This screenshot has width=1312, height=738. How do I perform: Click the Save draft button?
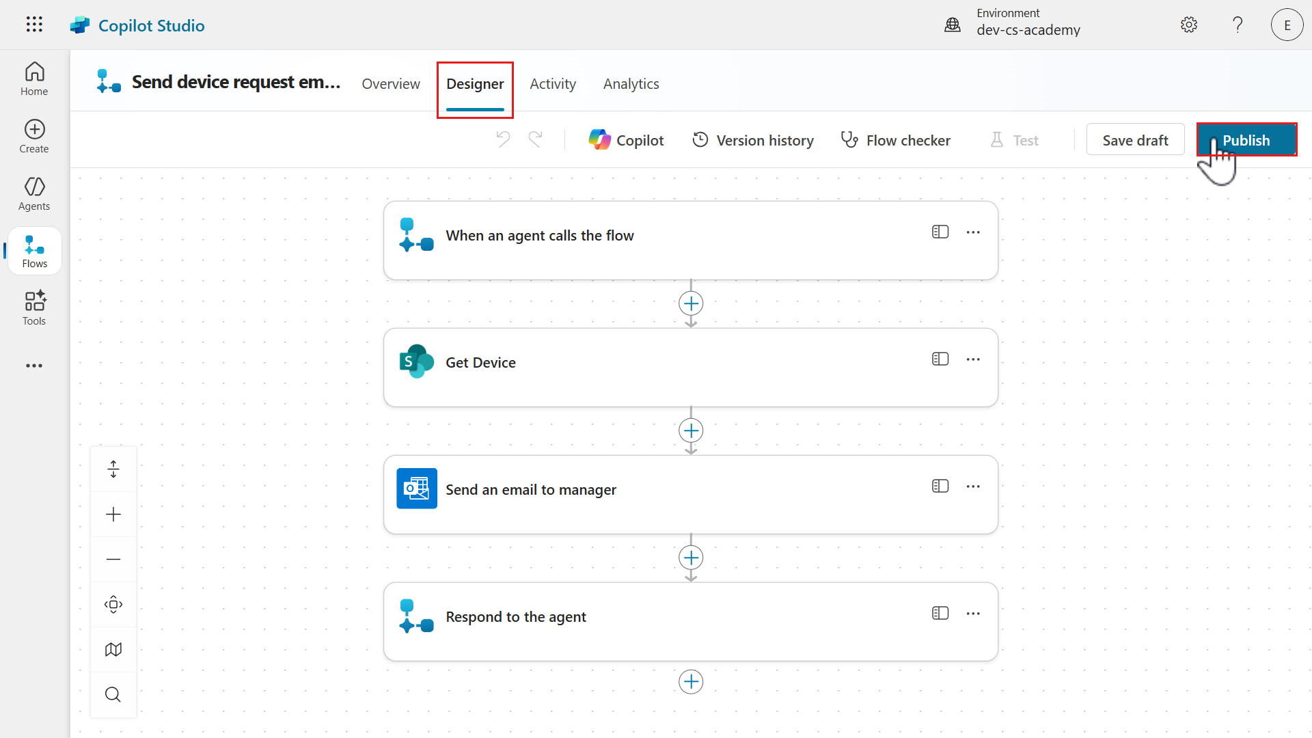pyautogui.click(x=1135, y=140)
